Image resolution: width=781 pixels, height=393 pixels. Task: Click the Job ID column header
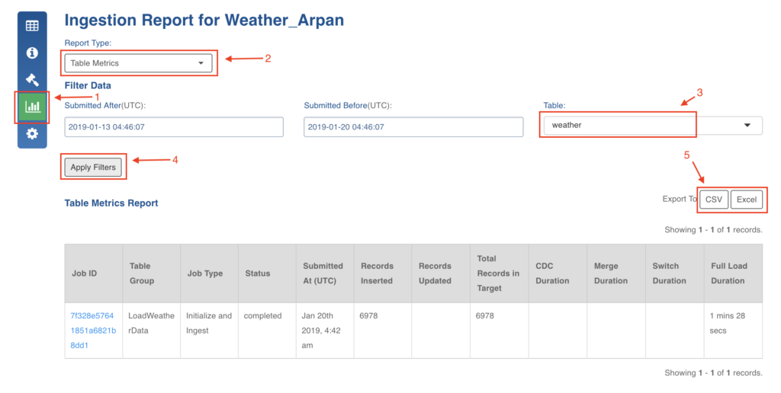pos(84,273)
